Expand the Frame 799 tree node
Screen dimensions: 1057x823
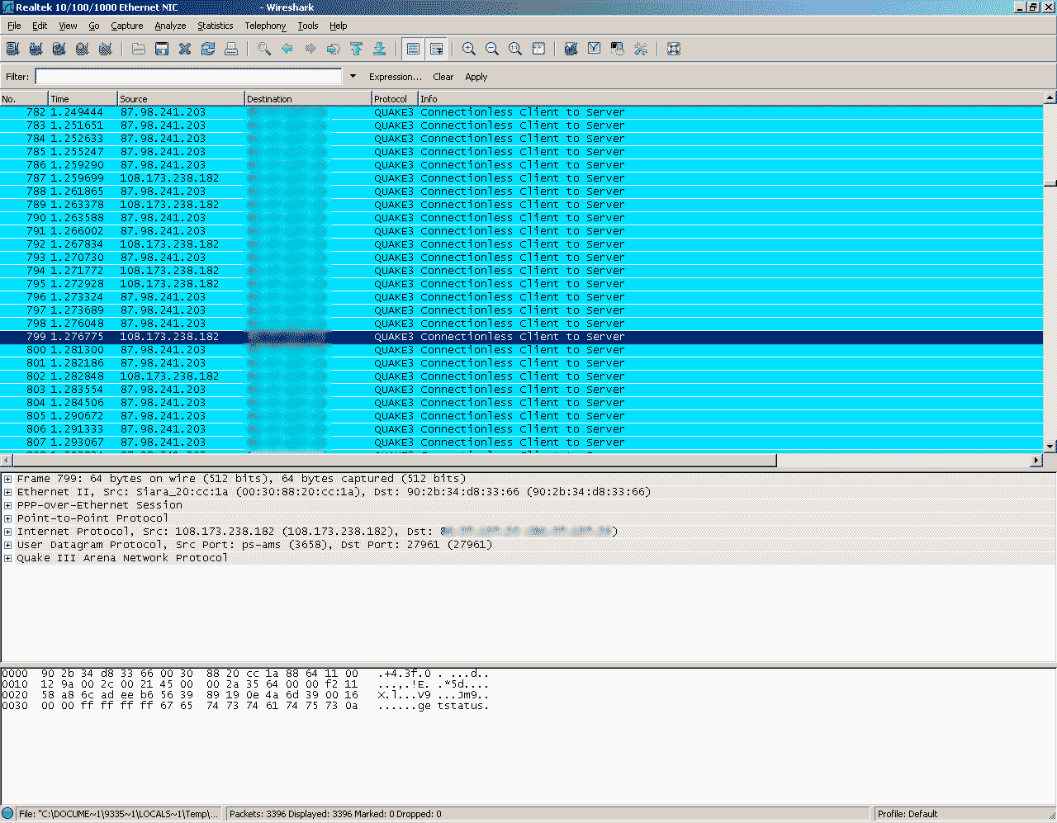click(x=7, y=479)
